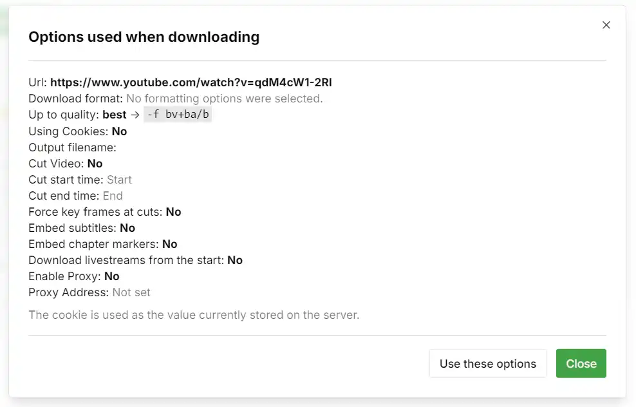This screenshot has height=407, width=636.
Task: Click the cookie stored on server note
Action: (194, 315)
